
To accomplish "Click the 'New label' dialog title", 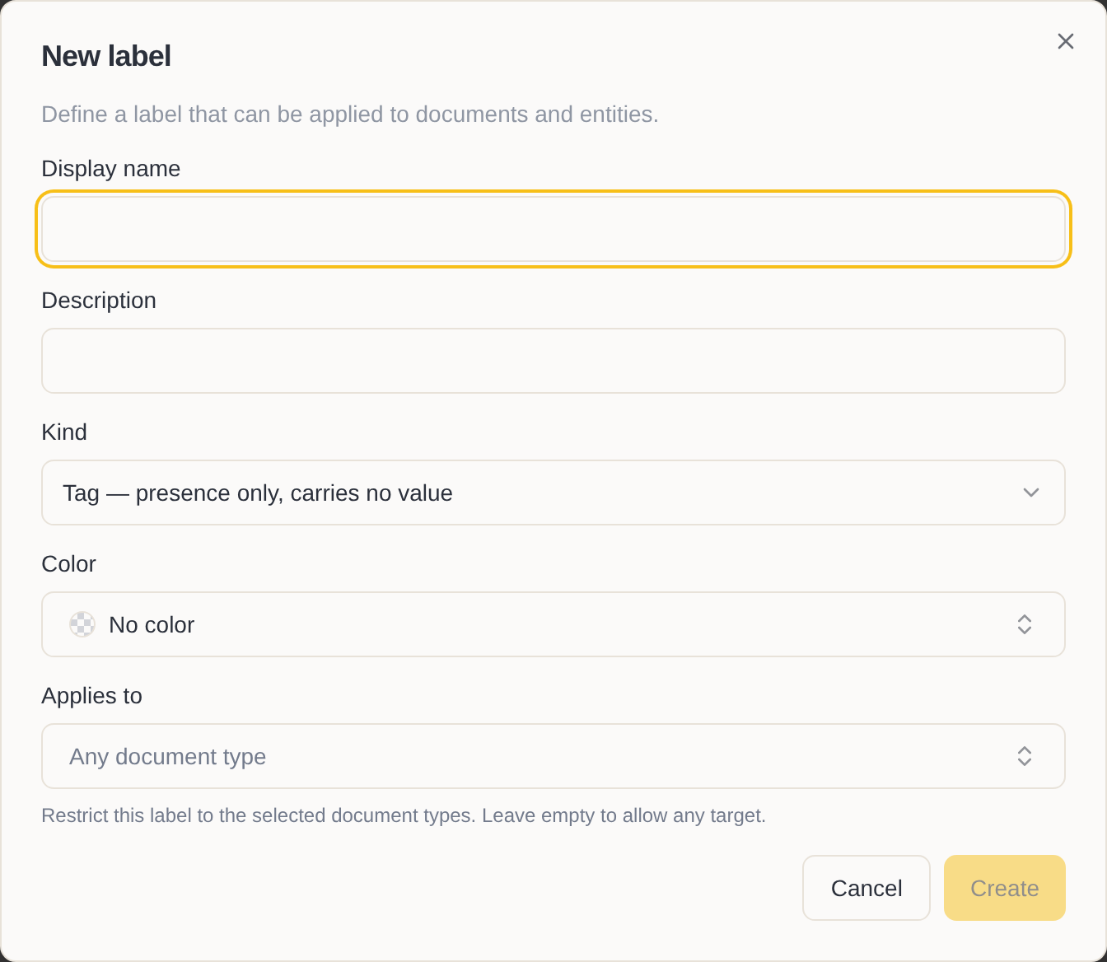I will pyautogui.click(x=106, y=56).
